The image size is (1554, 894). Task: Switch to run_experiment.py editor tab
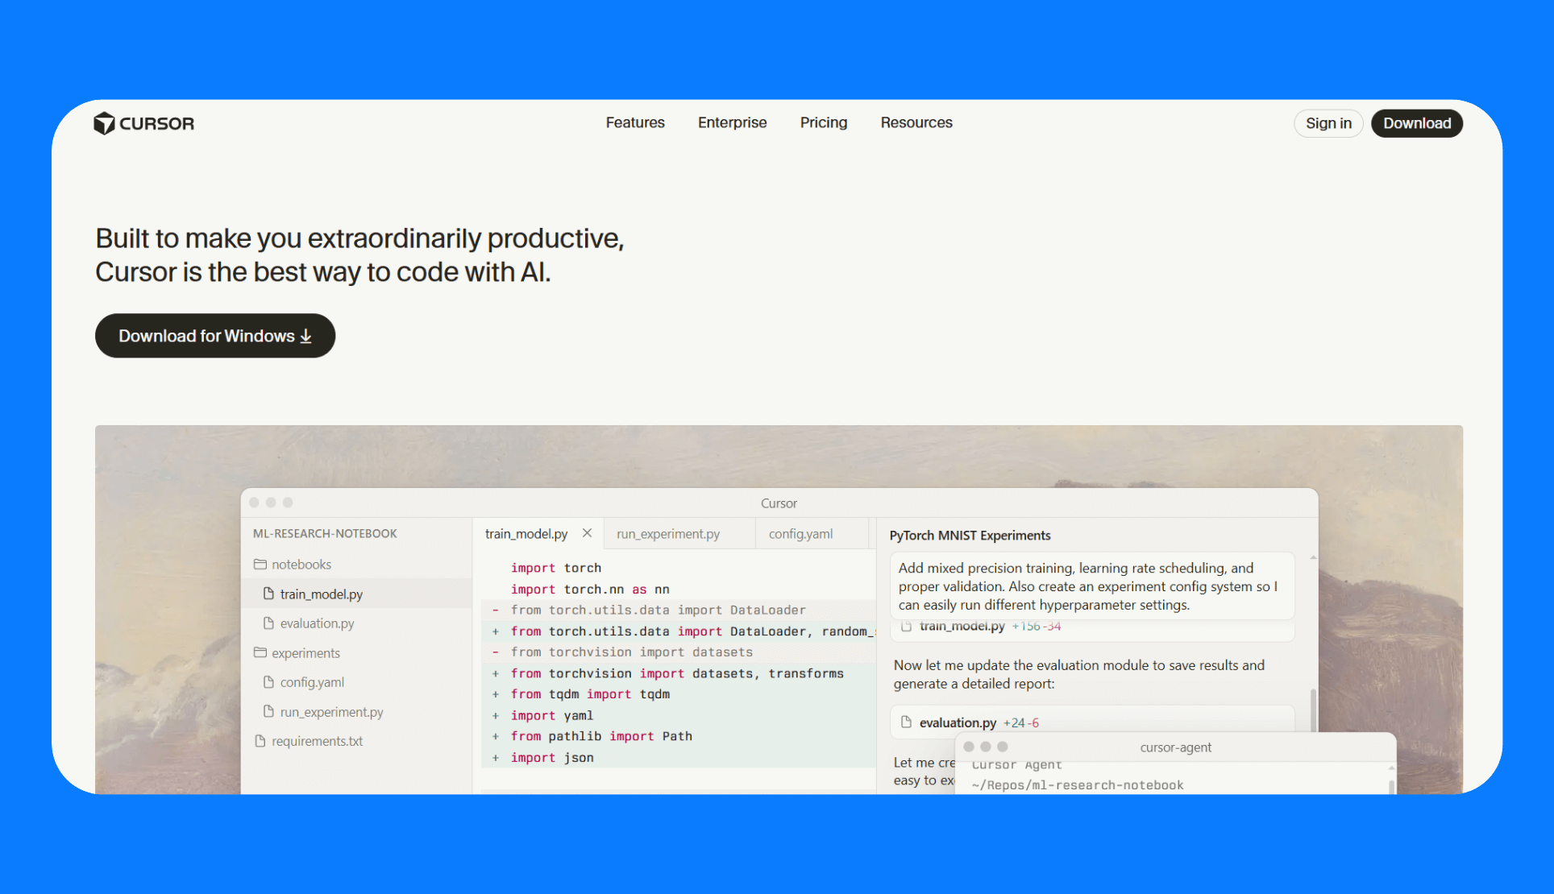click(668, 534)
